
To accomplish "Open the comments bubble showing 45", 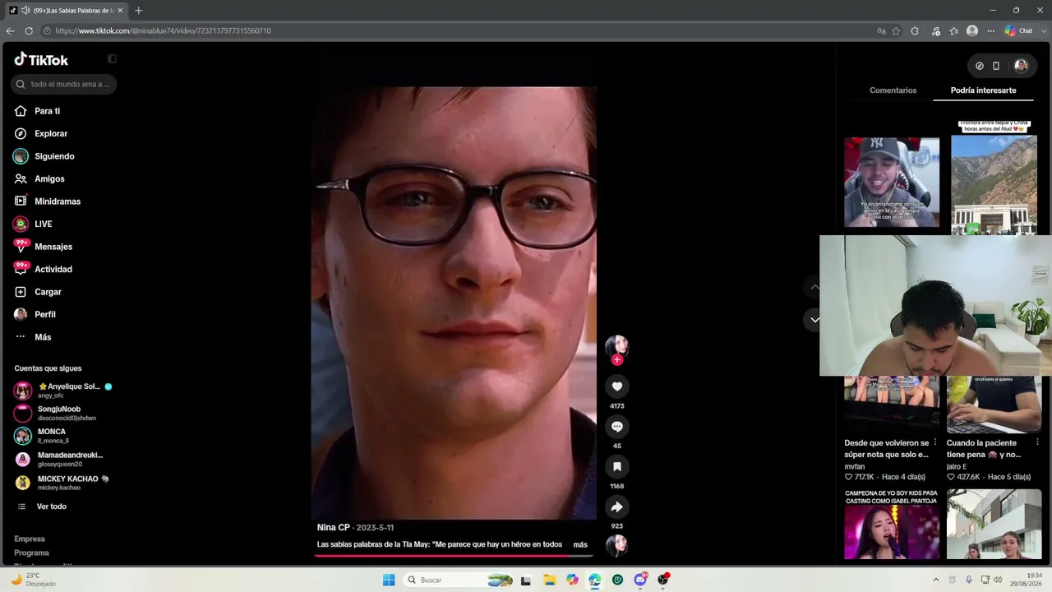I will [x=617, y=426].
